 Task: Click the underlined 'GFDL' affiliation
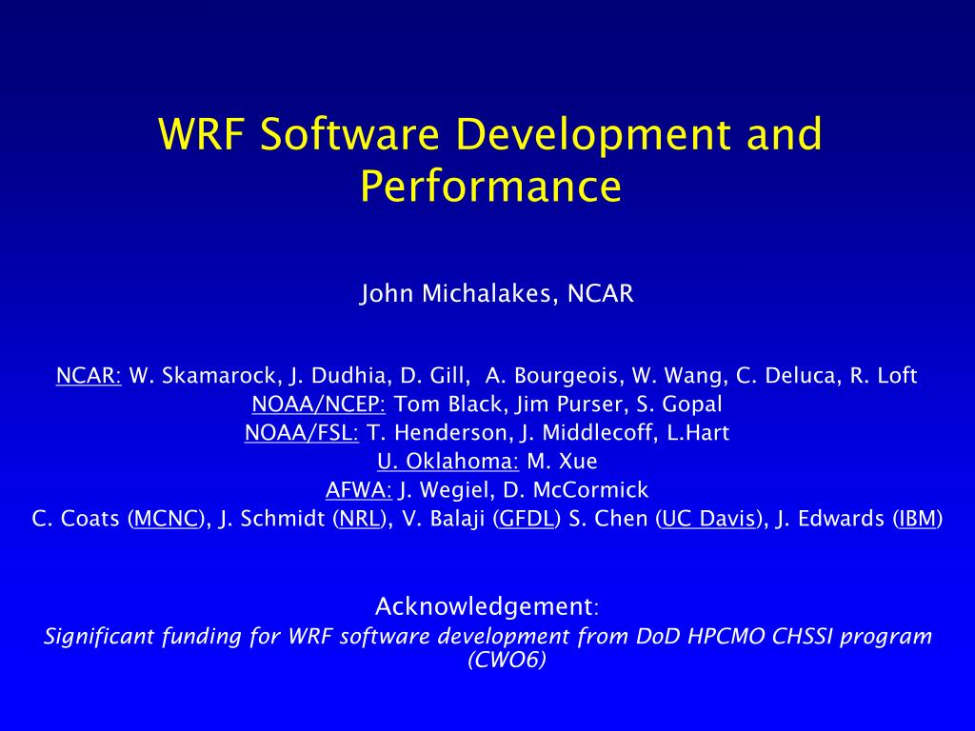[x=526, y=519]
